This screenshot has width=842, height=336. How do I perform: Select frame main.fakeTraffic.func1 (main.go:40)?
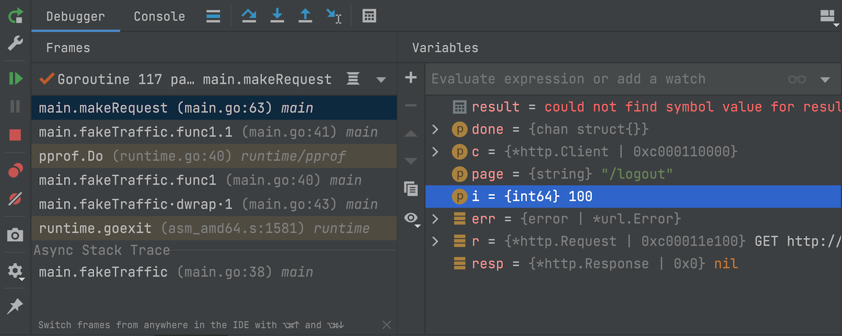pyautogui.click(x=214, y=180)
